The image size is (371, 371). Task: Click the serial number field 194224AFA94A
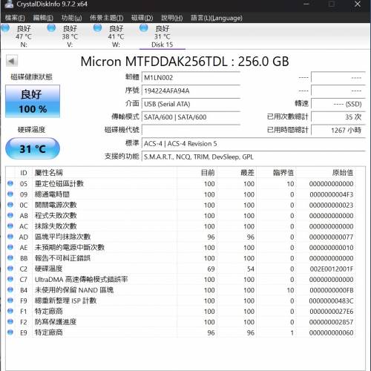pyautogui.click(x=191, y=91)
